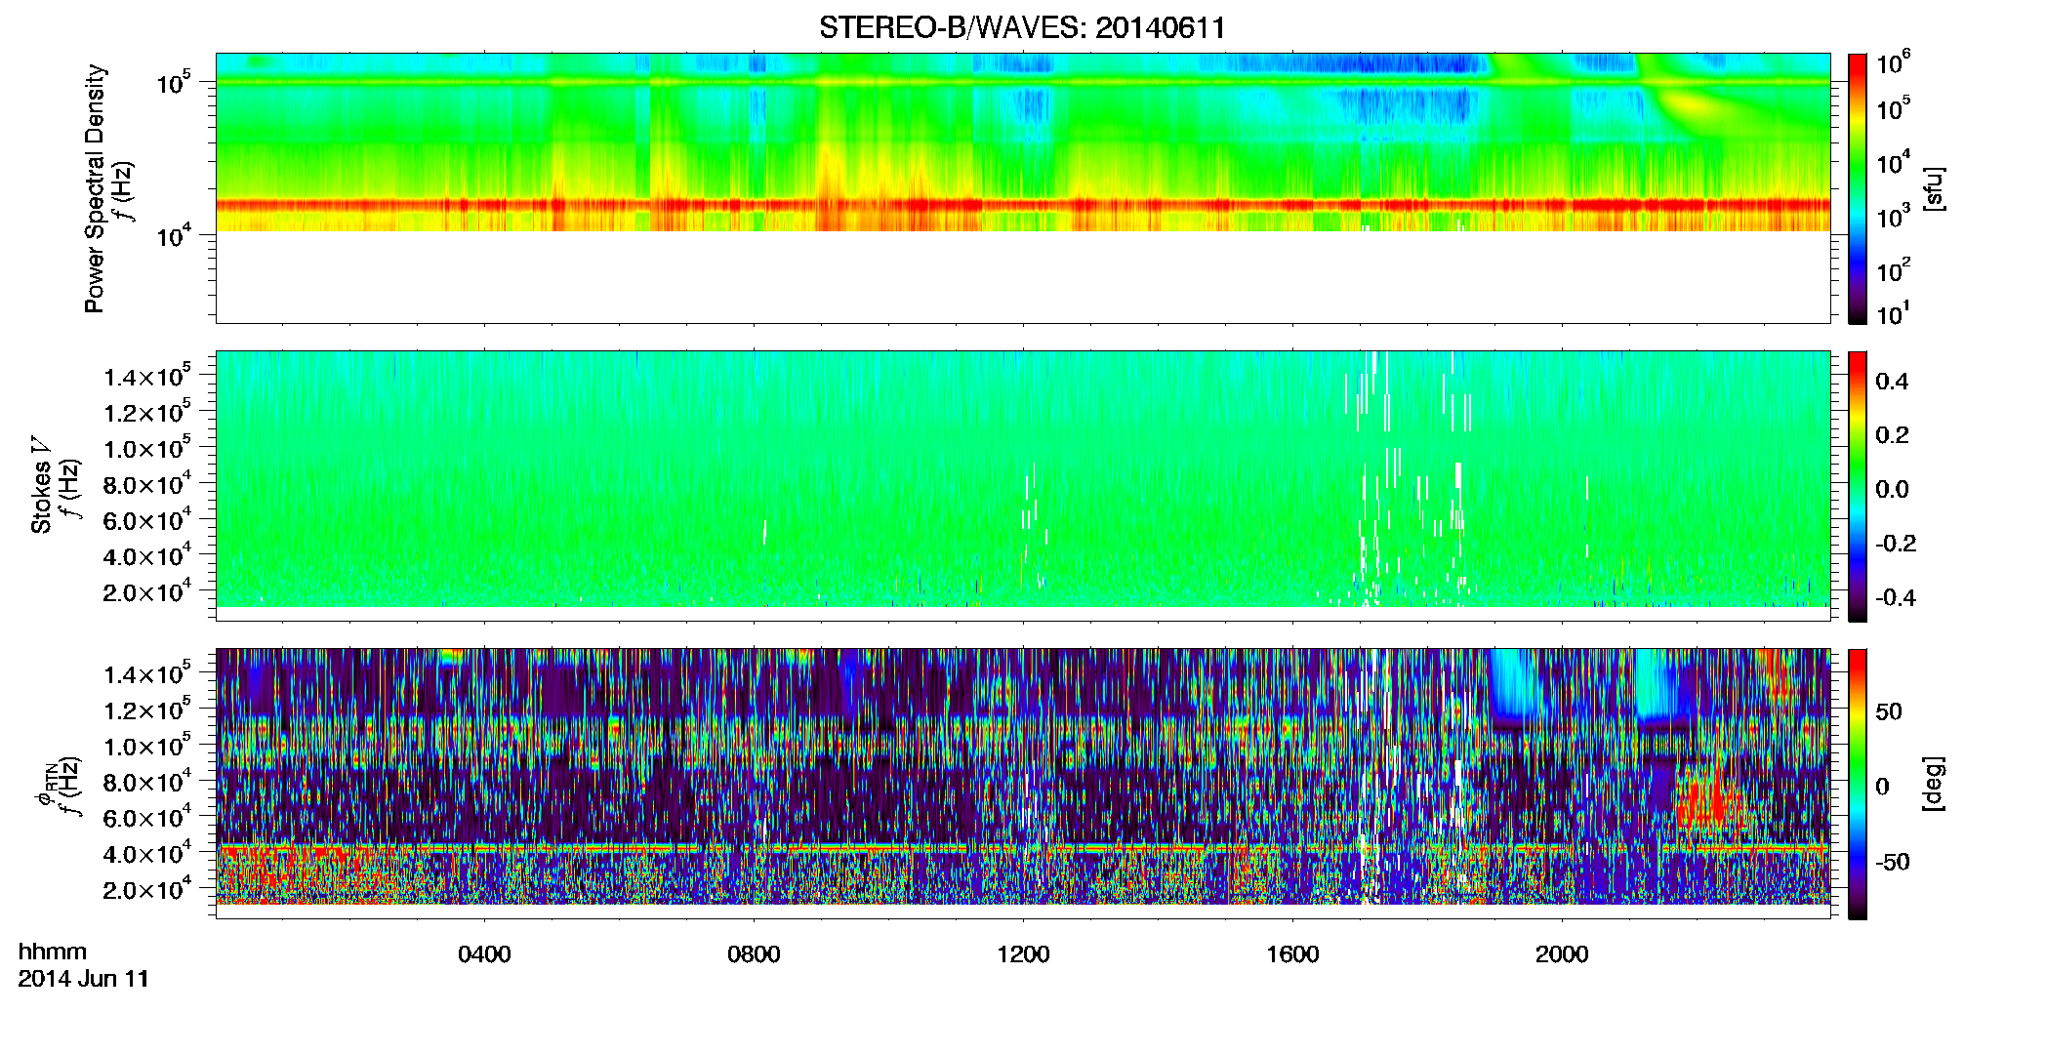Click the red 16 kHz band in the spectrogram
The width and height of the screenshot is (2046, 1054).
pyautogui.click(x=1022, y=205)
